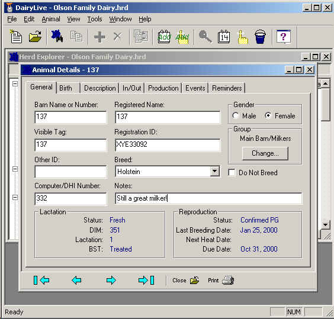Go to previous animal record arrow
The height and width of the screenshot is (319, 334).
(x=76, y=280)
